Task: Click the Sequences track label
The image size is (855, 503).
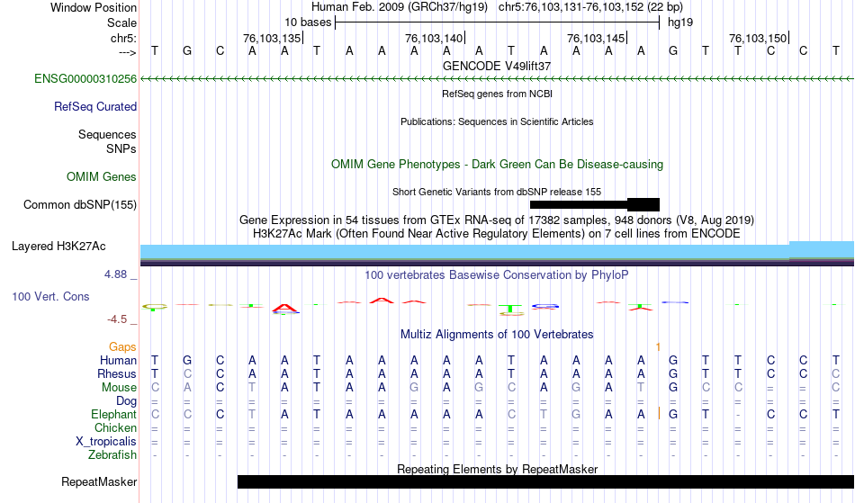Action: [x=107, y=134]
